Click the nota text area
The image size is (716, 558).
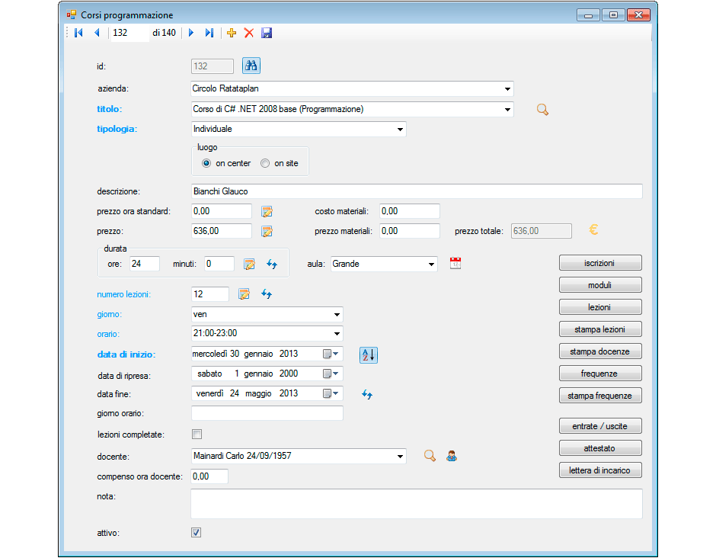tap(417, 504)
